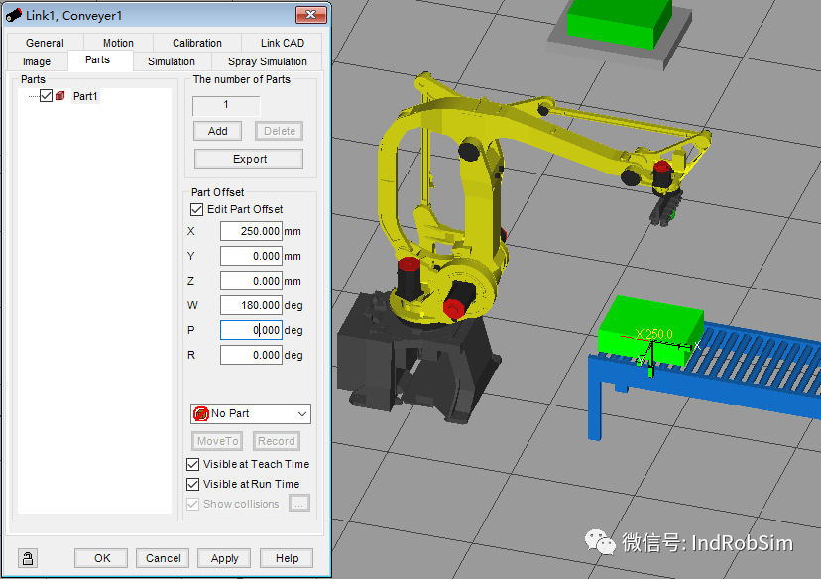821x579 pixels.
Task: Toggle the Part1 checkbox in Parts tree
Action: [x=46, y=96]
